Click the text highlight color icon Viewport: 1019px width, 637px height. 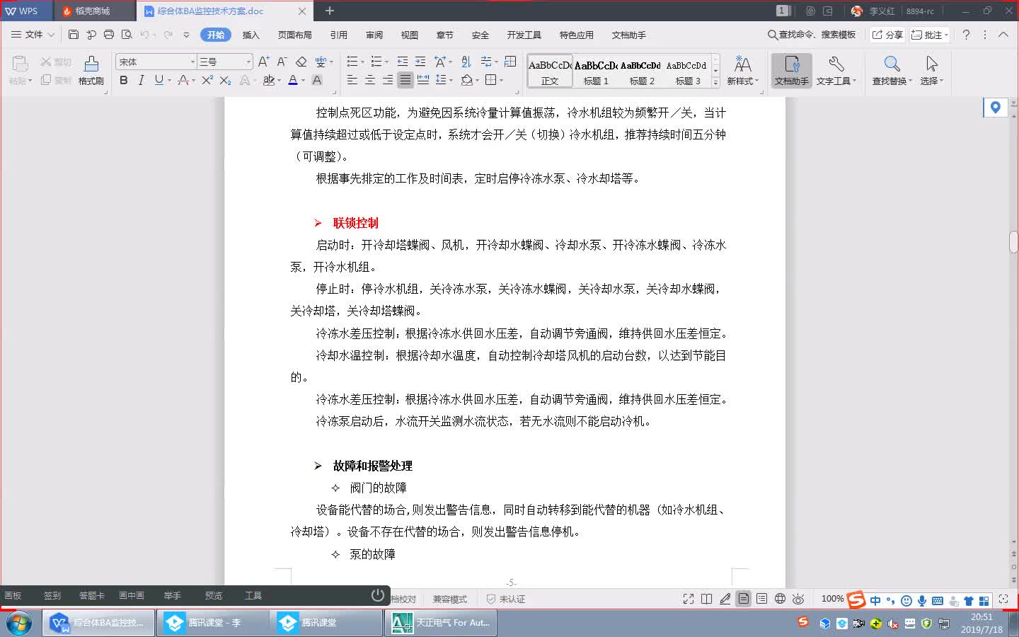point(268,80)
